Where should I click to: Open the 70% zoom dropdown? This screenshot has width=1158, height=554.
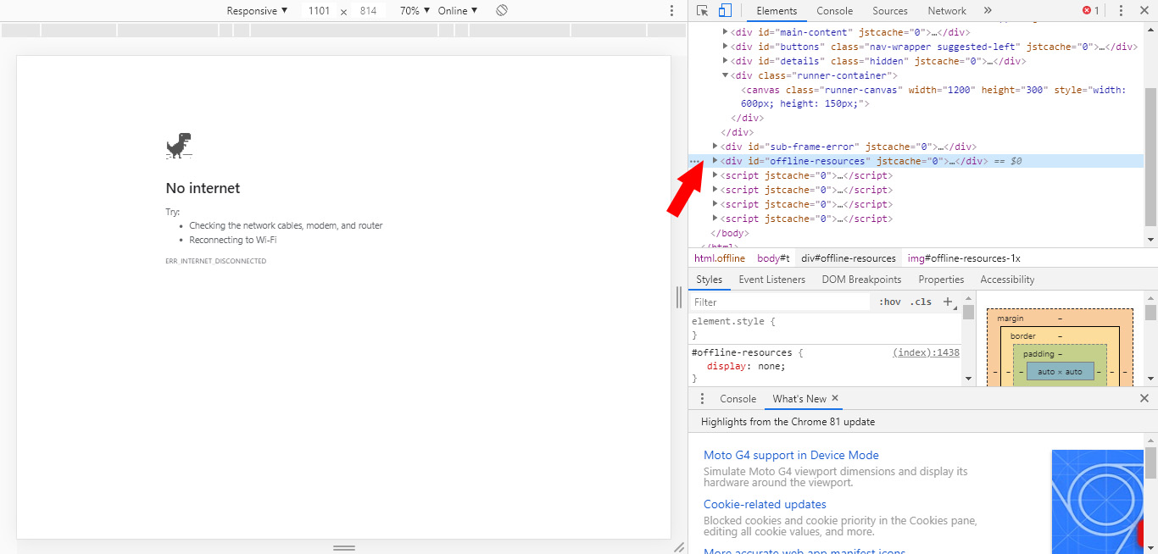tap(415, 11)
